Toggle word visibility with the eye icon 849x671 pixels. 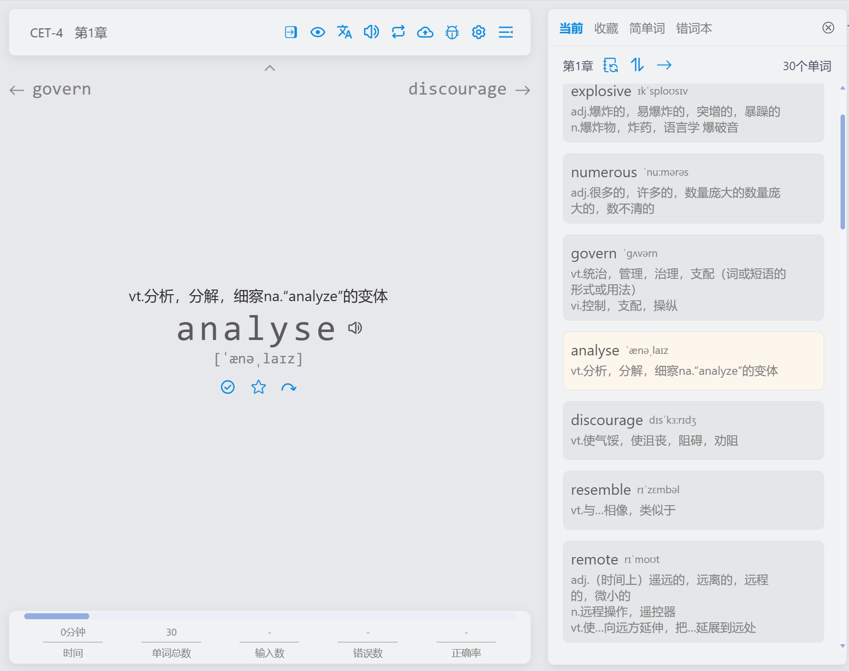pyautogui.click(x=318, y=32)
